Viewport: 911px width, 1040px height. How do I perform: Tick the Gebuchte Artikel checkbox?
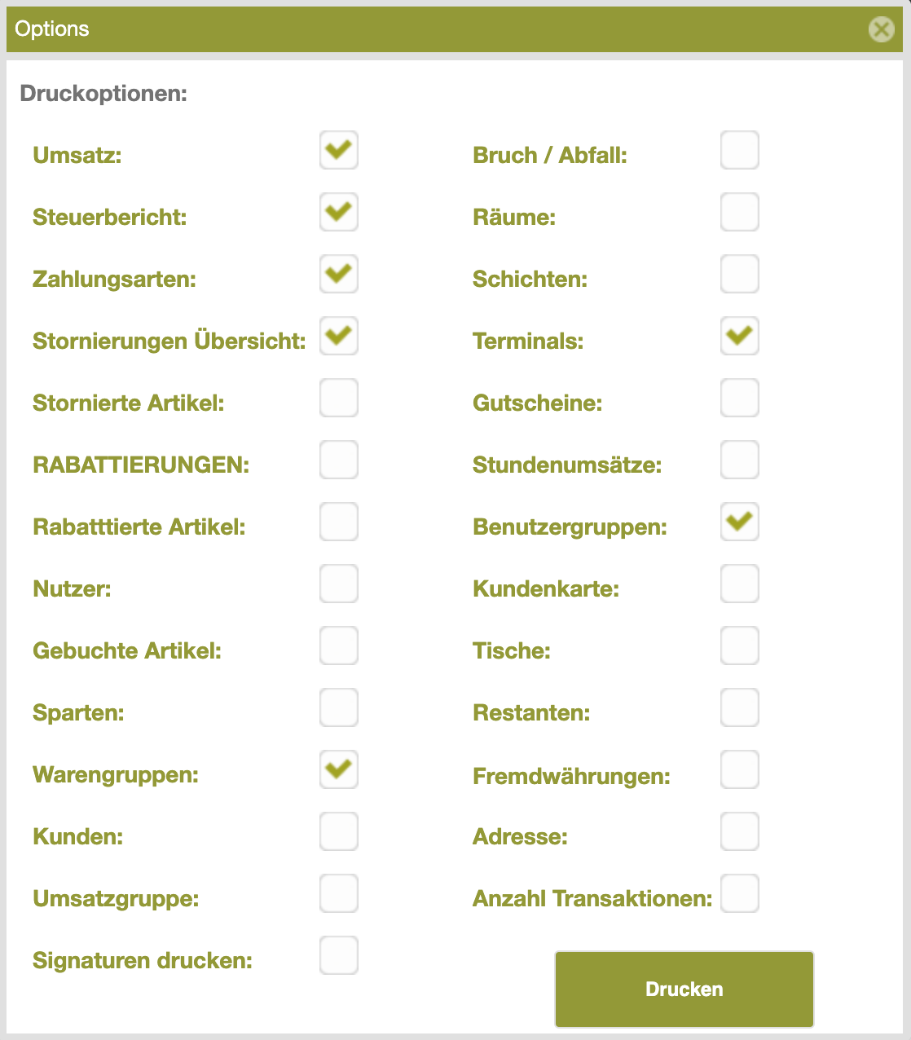tap(339, 646)
